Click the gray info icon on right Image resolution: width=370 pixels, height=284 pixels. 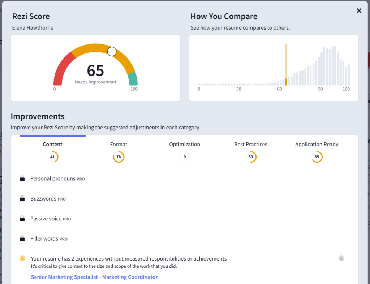(341, 258)
